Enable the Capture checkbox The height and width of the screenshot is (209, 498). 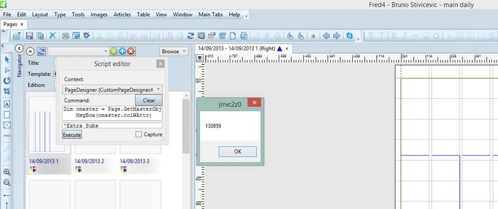coord(138,134)
